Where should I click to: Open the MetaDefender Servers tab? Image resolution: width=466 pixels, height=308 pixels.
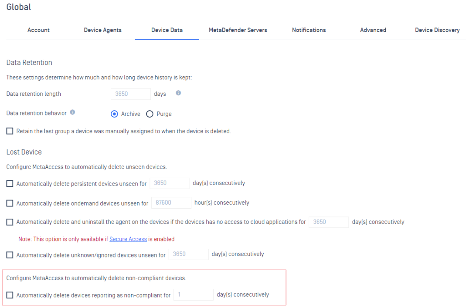[x=238, y=30]
